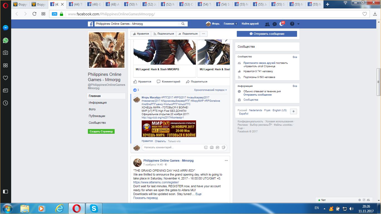Screen dimensions: 381x214
Task: Click the search magnifier button on Facebook
Action: (183, 24)
